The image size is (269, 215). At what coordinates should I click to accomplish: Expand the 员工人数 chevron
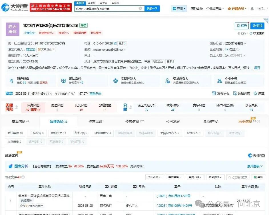(244, 55)
